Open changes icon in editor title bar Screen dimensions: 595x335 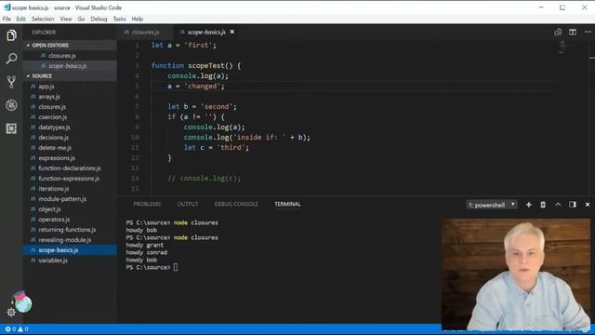(558, 33)
